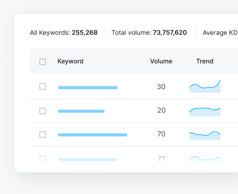Click the volume value 20
The width and height of the screenshot is (238, 194).
pyautogui.click(x=161, y=111)
